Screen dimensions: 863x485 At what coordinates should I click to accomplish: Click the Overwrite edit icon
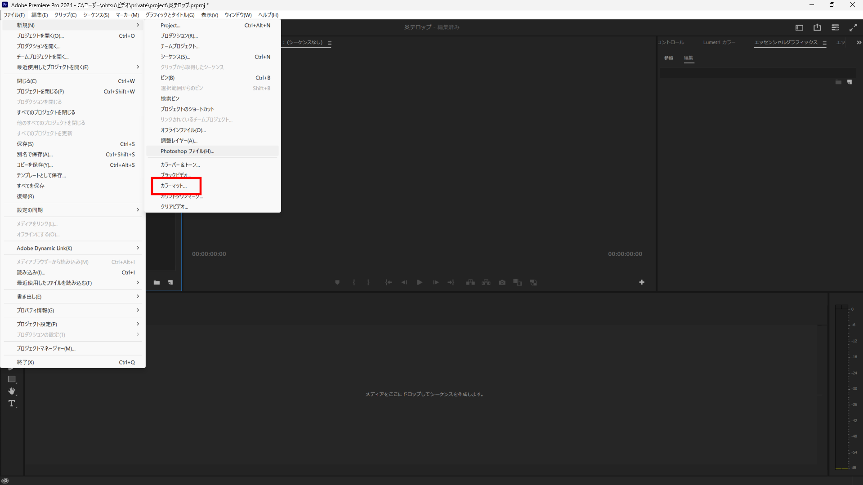(x=486, y=282)
